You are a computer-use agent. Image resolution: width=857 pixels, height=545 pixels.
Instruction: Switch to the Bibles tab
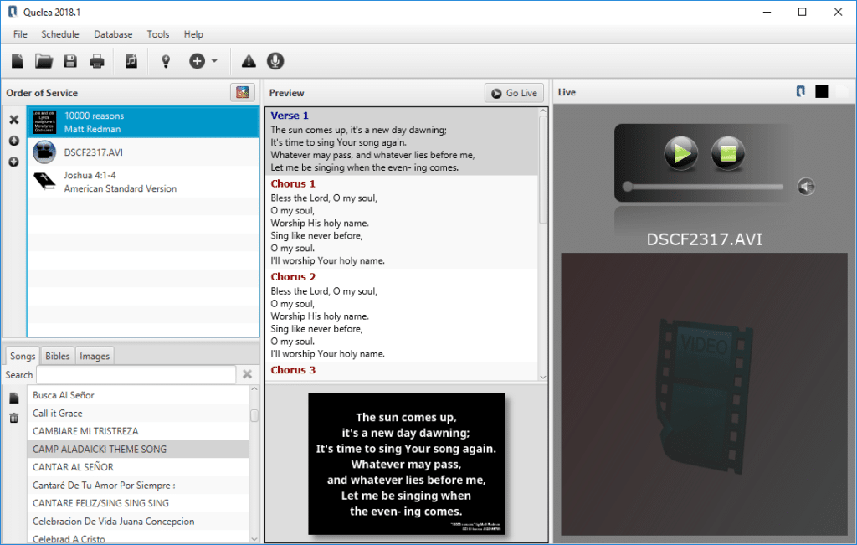tap(58, 356)
